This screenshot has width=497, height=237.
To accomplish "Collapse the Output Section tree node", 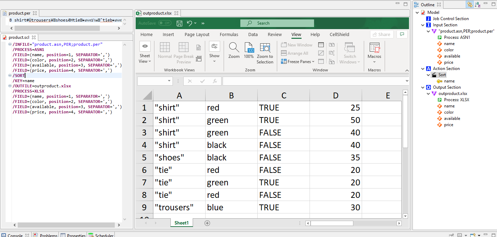I will click(423, 87).
